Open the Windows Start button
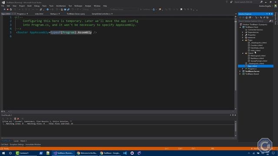Image resolution: width=278 pixels, height=156 pixels. click(3, 153)
